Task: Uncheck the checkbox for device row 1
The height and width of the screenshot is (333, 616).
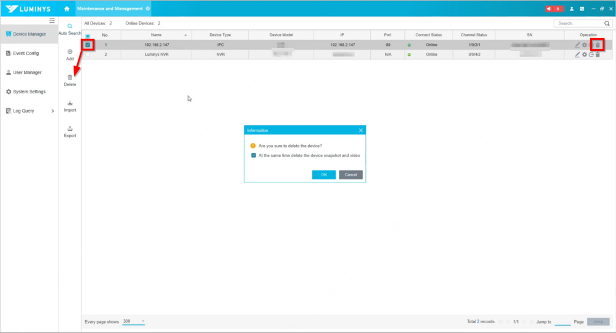Action: (x=87, y=45)
